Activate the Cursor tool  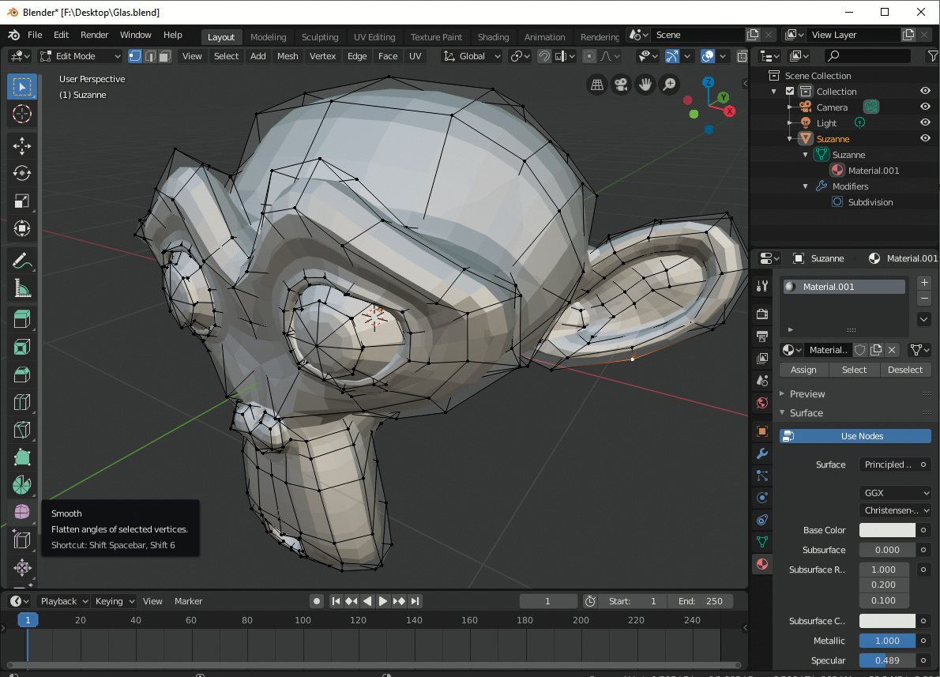tap(22, 114)
